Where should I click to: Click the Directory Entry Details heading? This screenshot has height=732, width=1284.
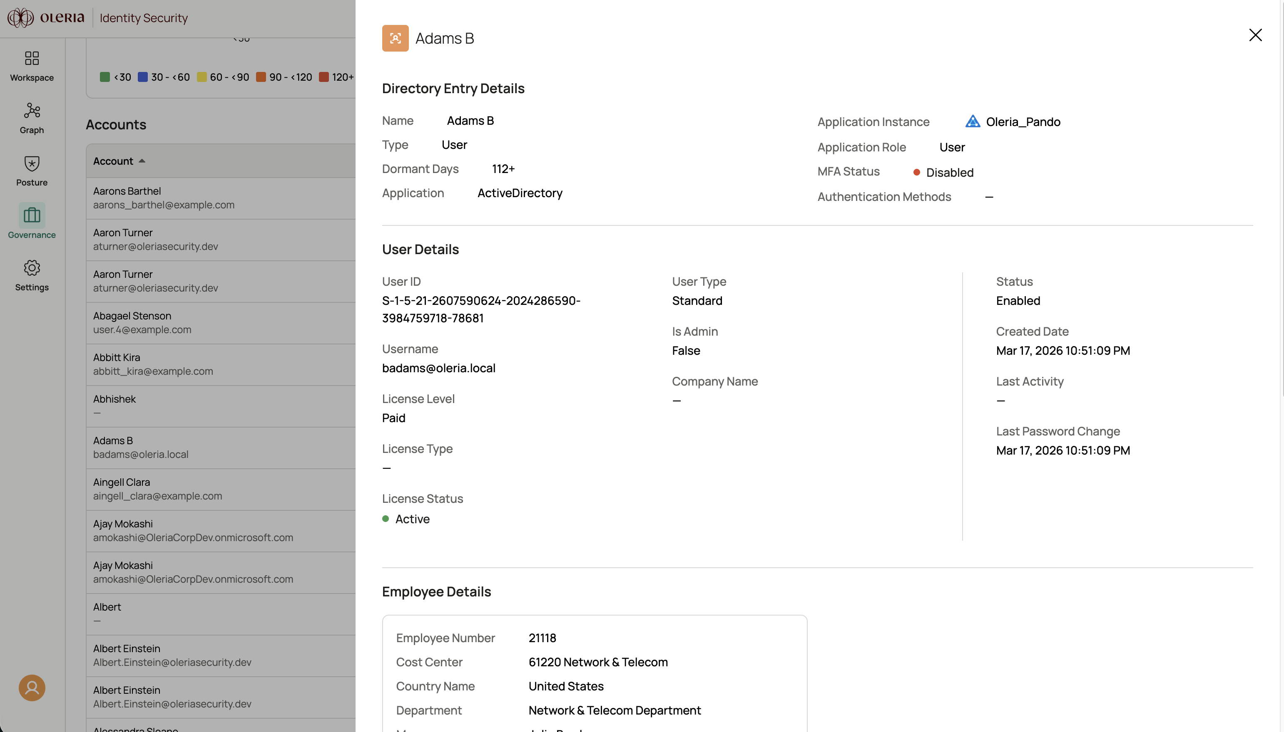453,89
